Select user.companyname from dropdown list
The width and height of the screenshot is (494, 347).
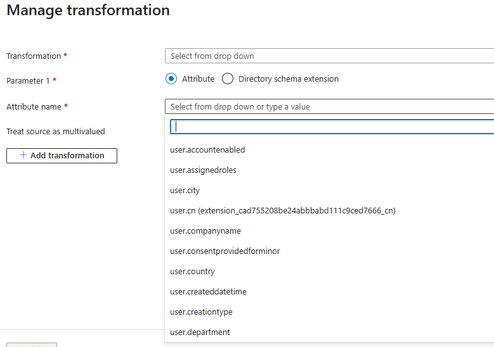pos(205,231)
